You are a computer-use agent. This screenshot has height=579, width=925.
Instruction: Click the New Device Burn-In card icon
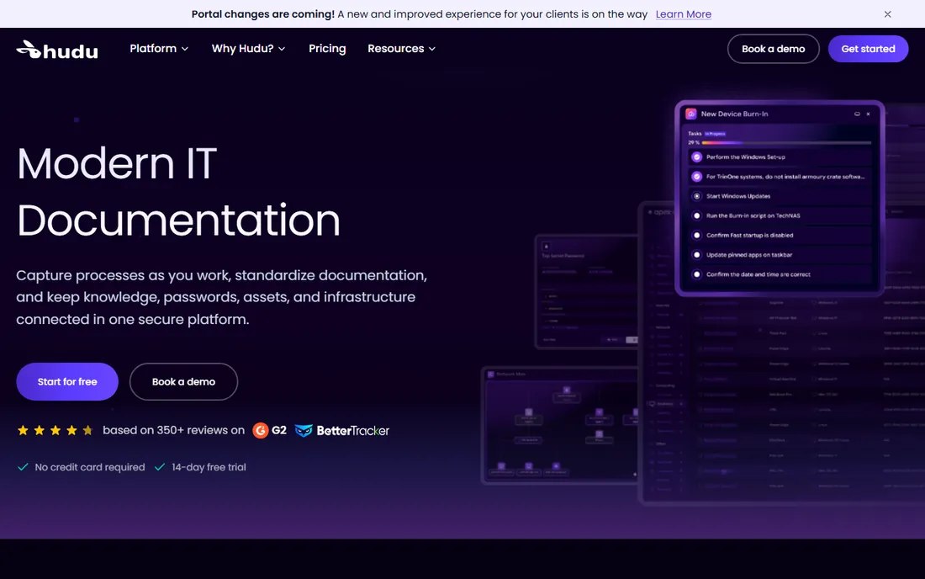(690, 114)
